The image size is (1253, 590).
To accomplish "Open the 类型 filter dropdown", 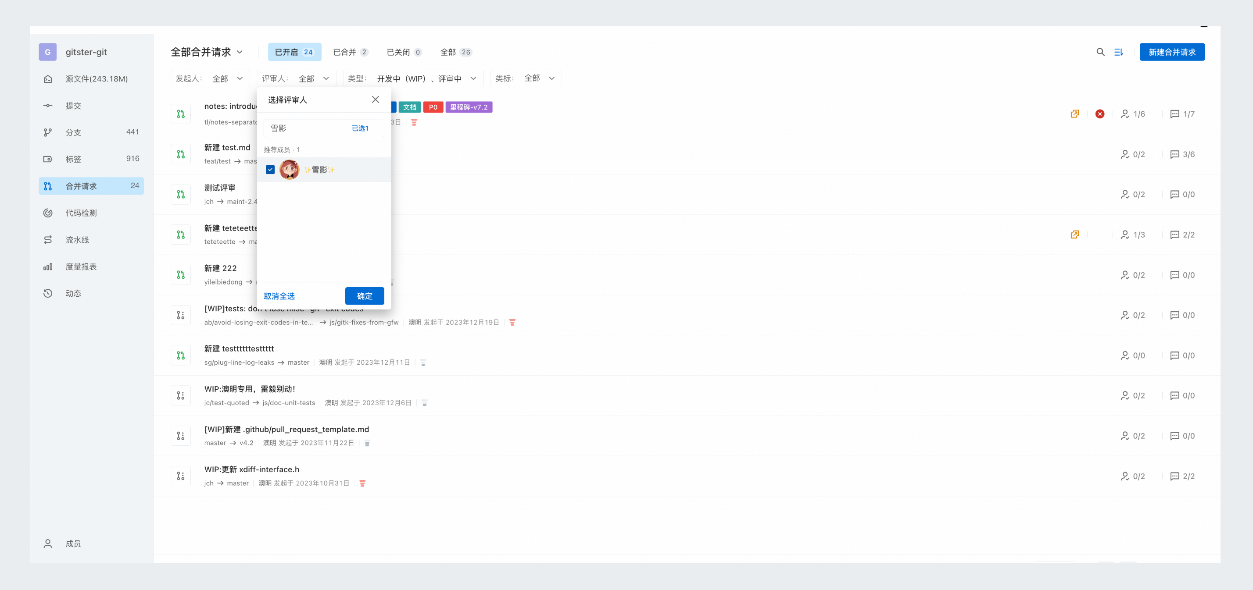I will tap(413, 78).
